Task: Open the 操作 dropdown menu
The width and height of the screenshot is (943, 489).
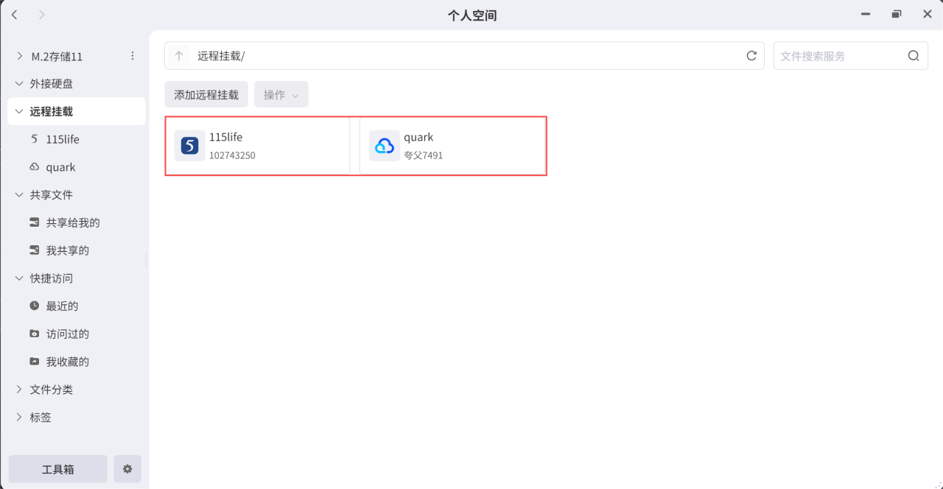Action: point(281,95)
